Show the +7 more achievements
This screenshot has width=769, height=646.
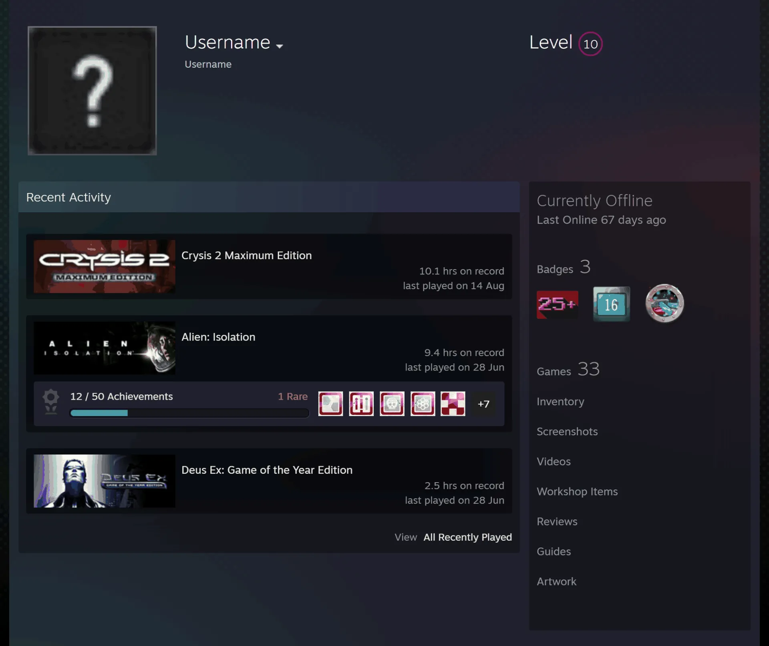coord(483,404)
